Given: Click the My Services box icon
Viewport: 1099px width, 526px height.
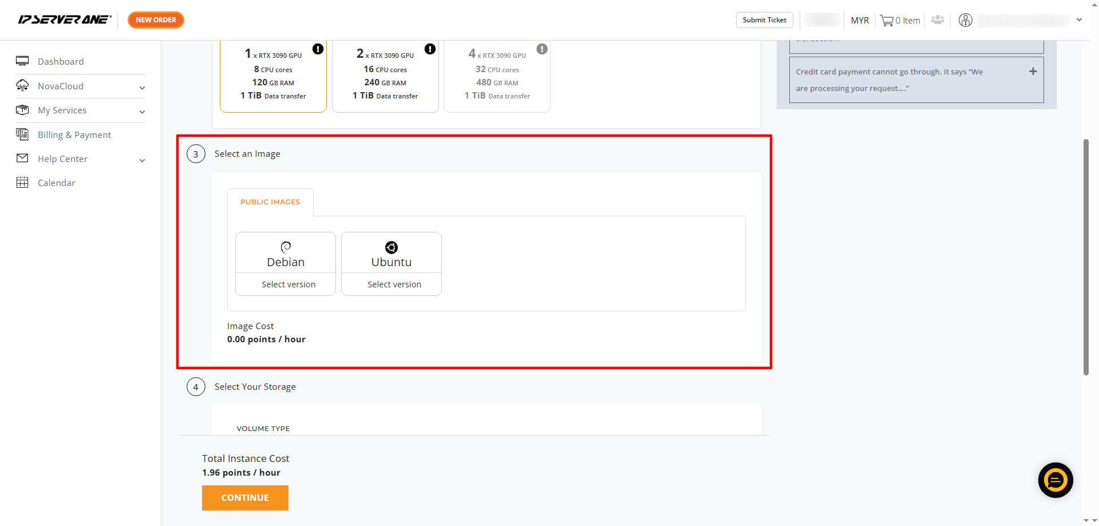Looking at the screenshot, I should tap(22, 109).
